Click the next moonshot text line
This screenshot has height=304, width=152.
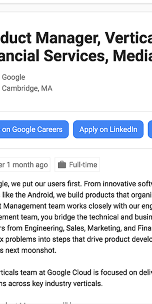pos(28,250)
